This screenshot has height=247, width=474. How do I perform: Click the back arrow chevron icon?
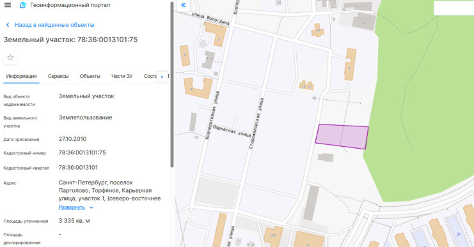8,25
